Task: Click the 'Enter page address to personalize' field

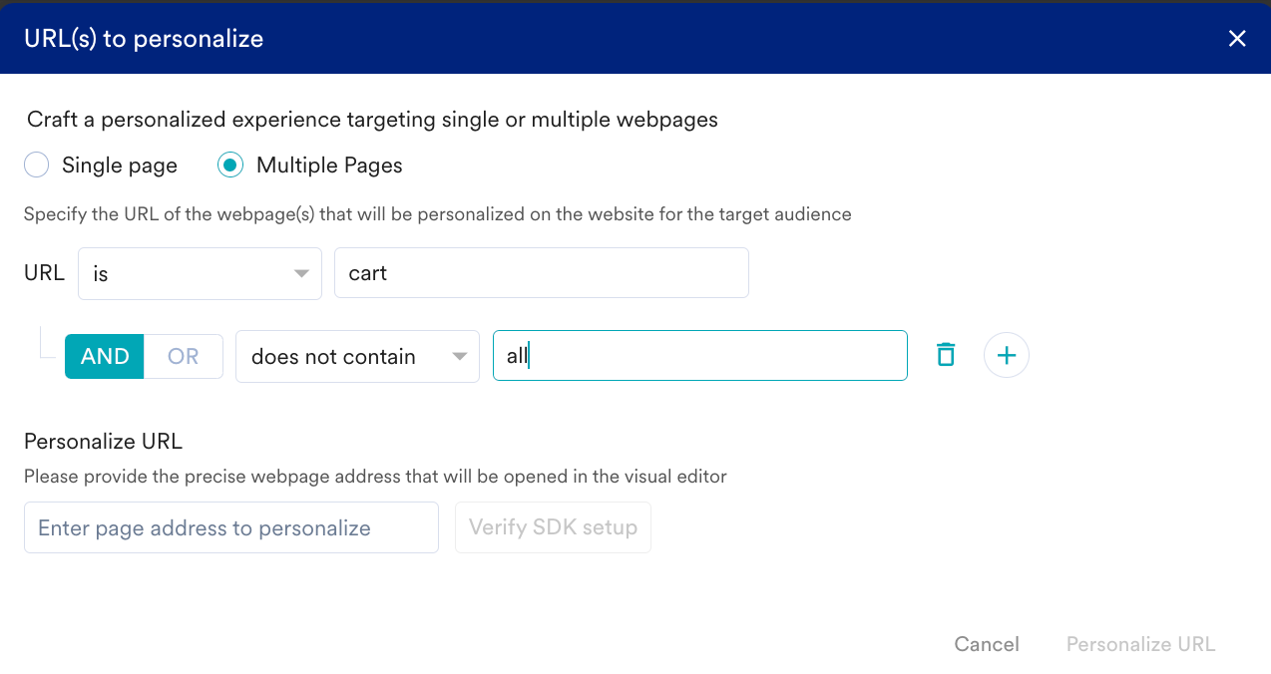Action: coord(231,527)
